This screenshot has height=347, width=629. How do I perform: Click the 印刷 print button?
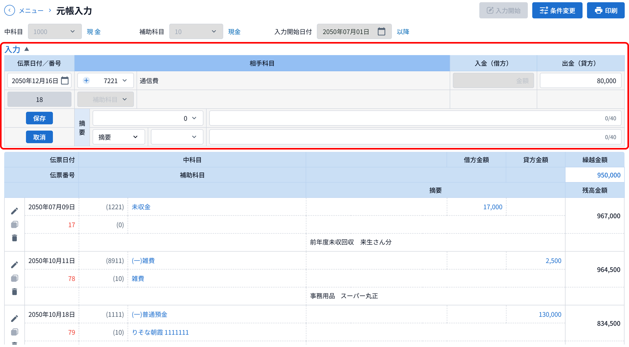click(x=605, y=11)
